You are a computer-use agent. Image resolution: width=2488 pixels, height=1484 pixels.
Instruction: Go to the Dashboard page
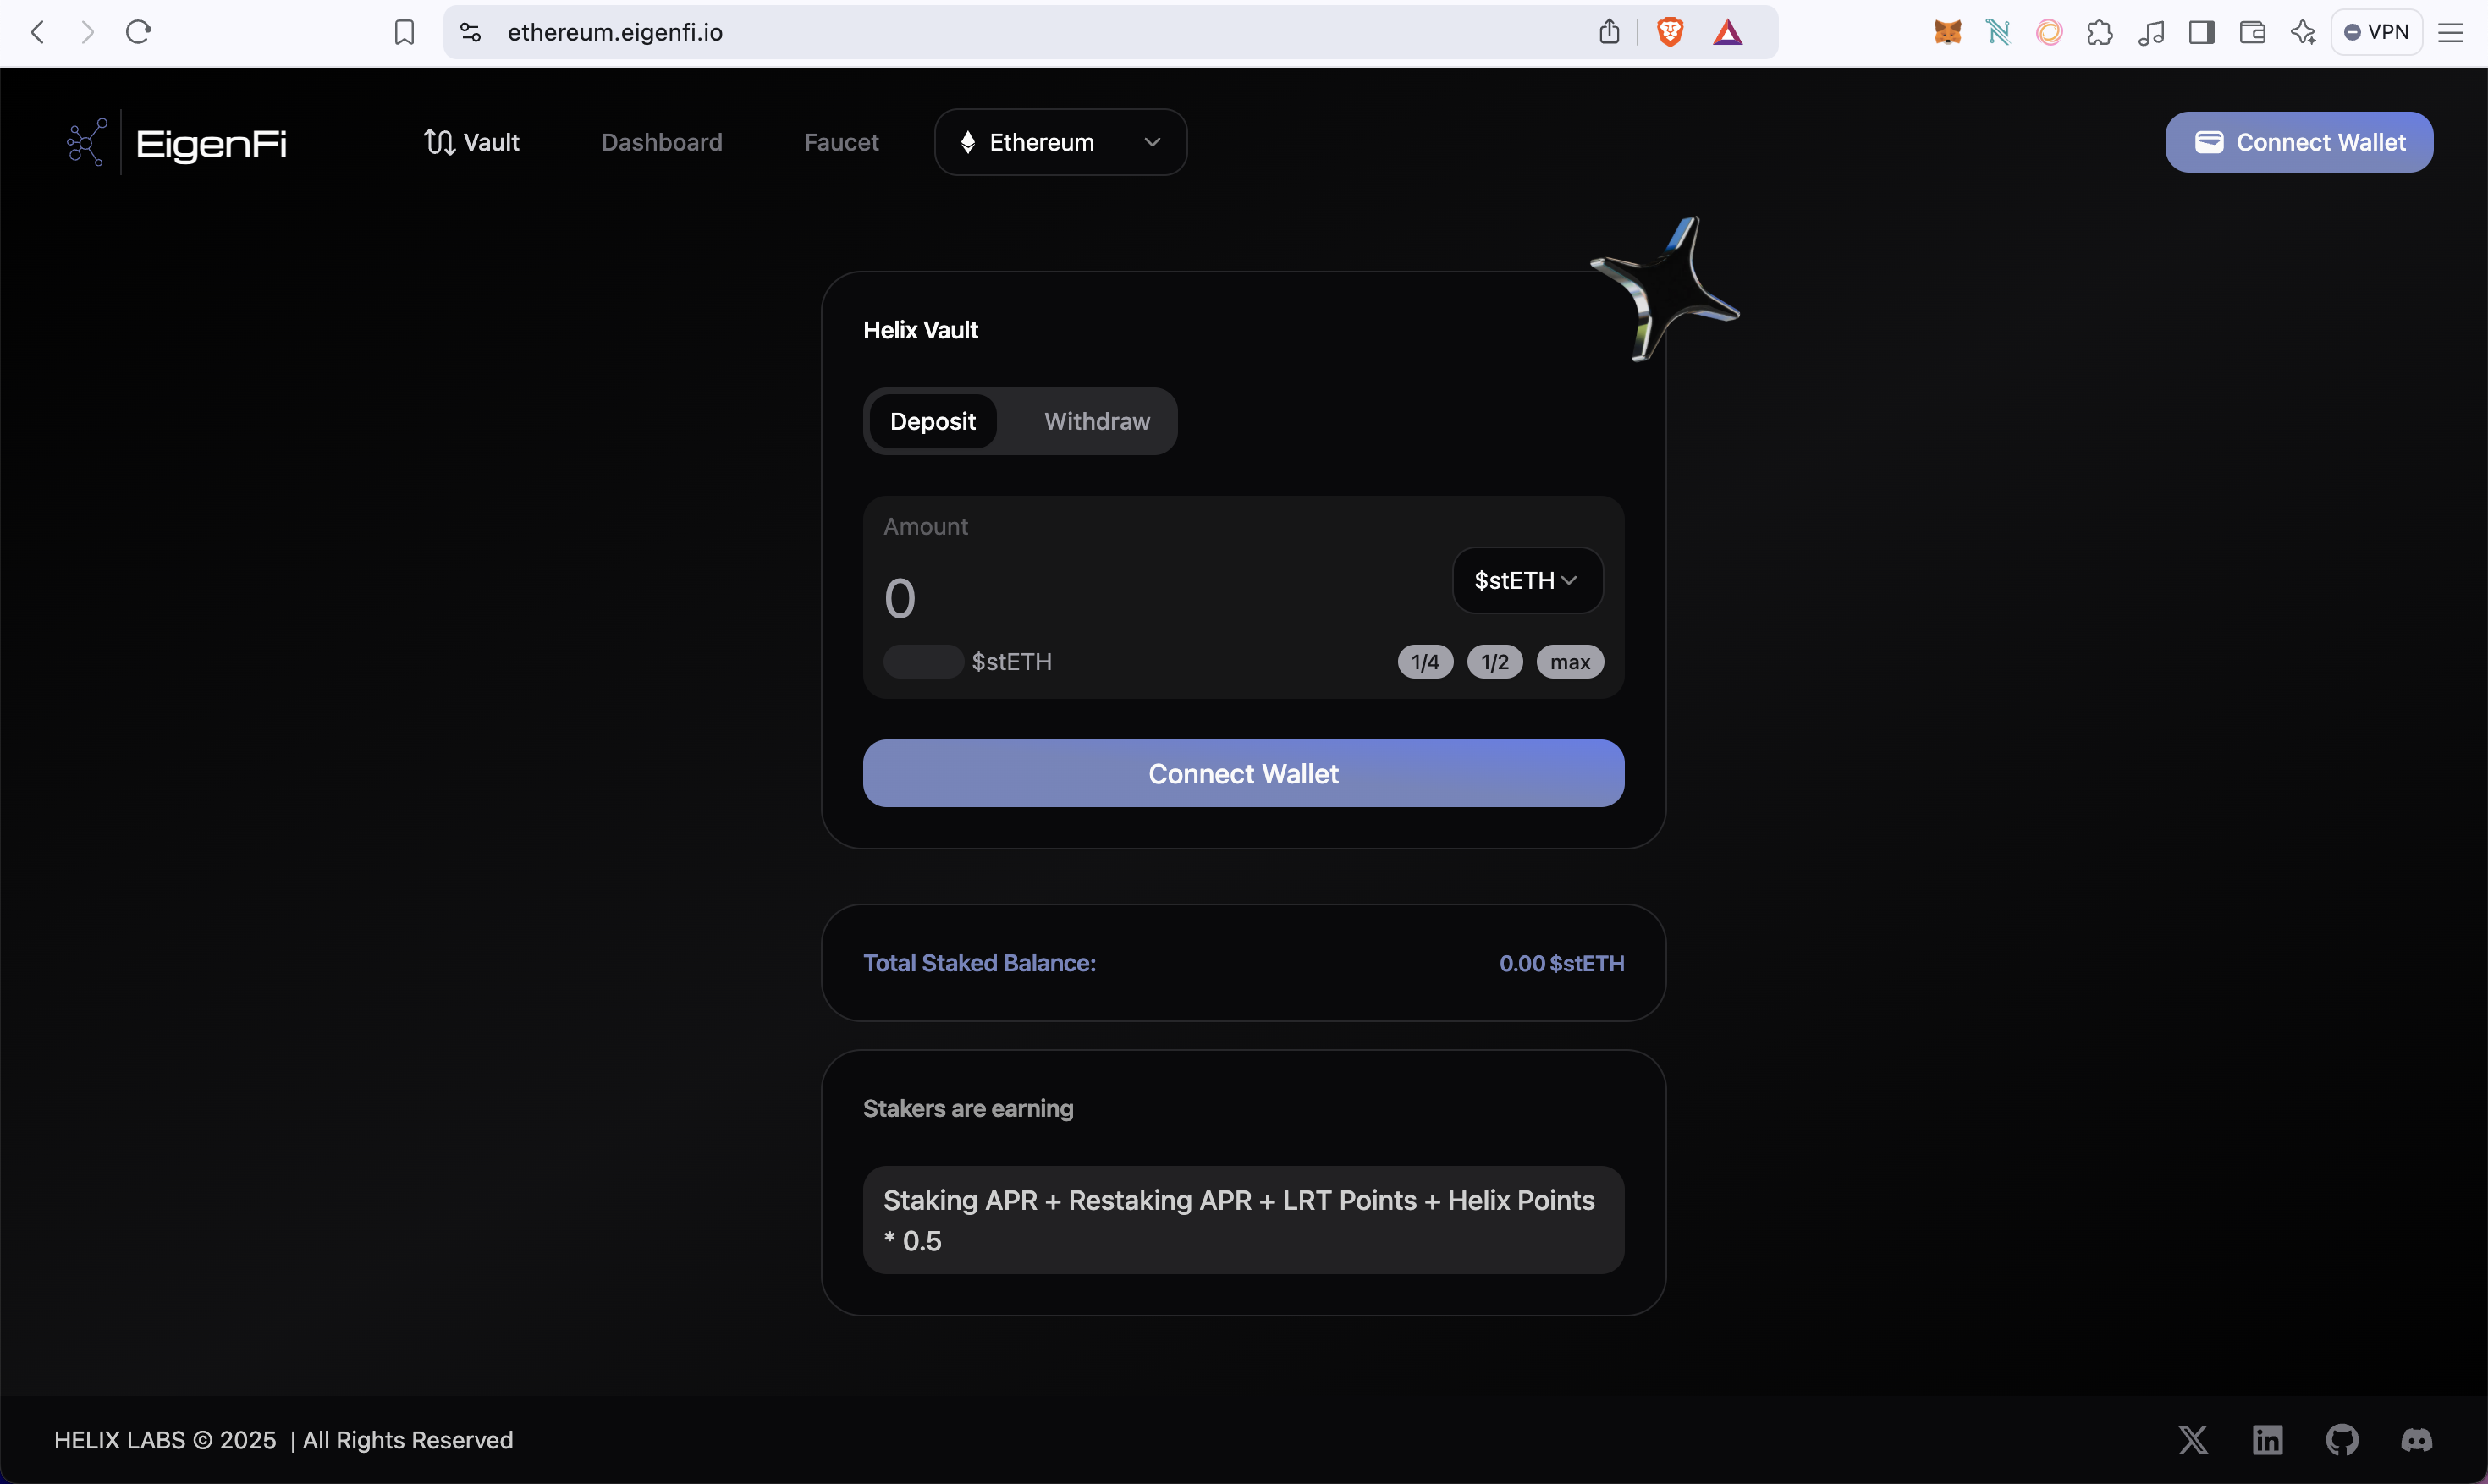(x=661, y=143)
